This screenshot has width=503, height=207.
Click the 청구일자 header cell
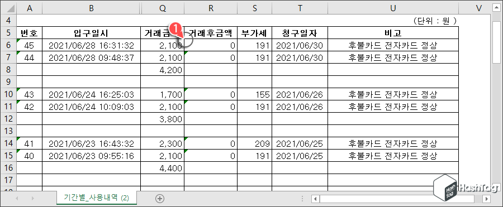300,33
